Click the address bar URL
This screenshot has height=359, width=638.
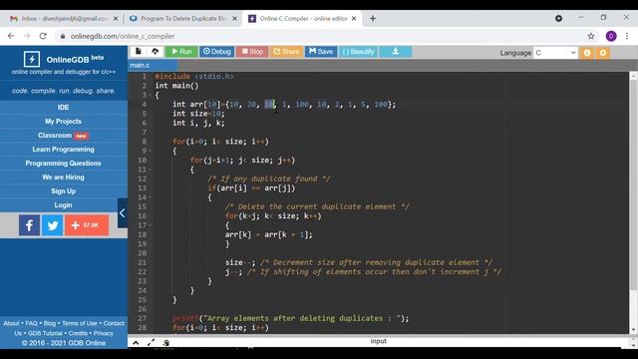point(123,36)
